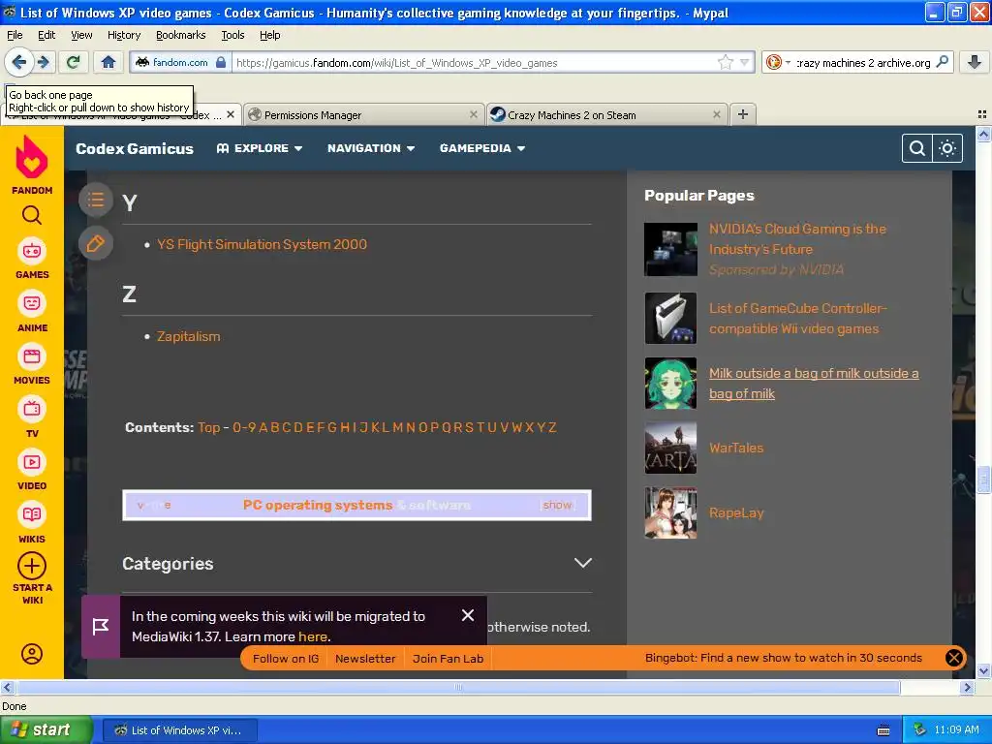Image resolution: width=992 pixels, height=744 pixels.
Task: Click the Newsletter button
Action: click(x=365, y=659)
